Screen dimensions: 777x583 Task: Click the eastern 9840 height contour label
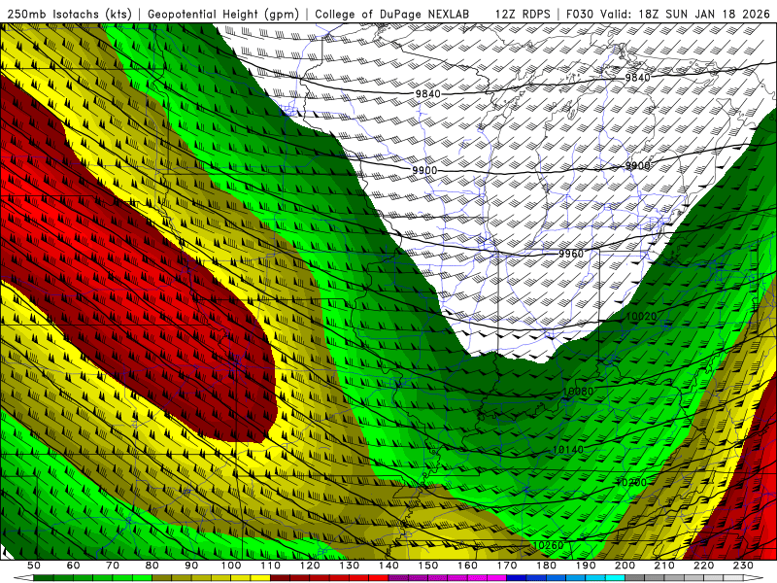pos(637,78)
